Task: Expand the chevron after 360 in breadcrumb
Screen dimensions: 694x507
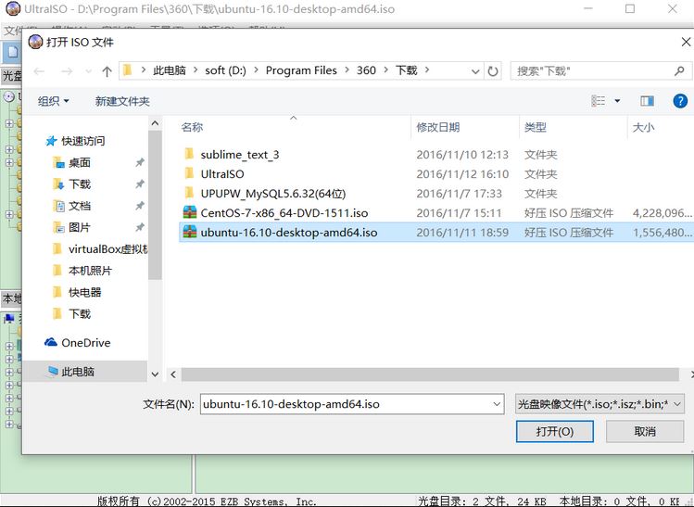Action: [386, 70]
